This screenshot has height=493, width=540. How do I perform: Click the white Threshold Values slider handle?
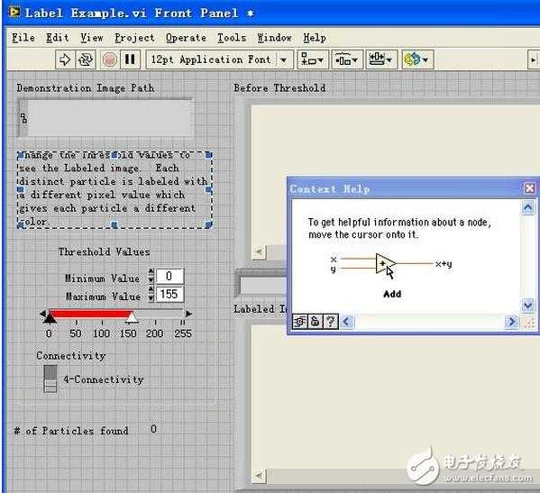pos(132,317)
